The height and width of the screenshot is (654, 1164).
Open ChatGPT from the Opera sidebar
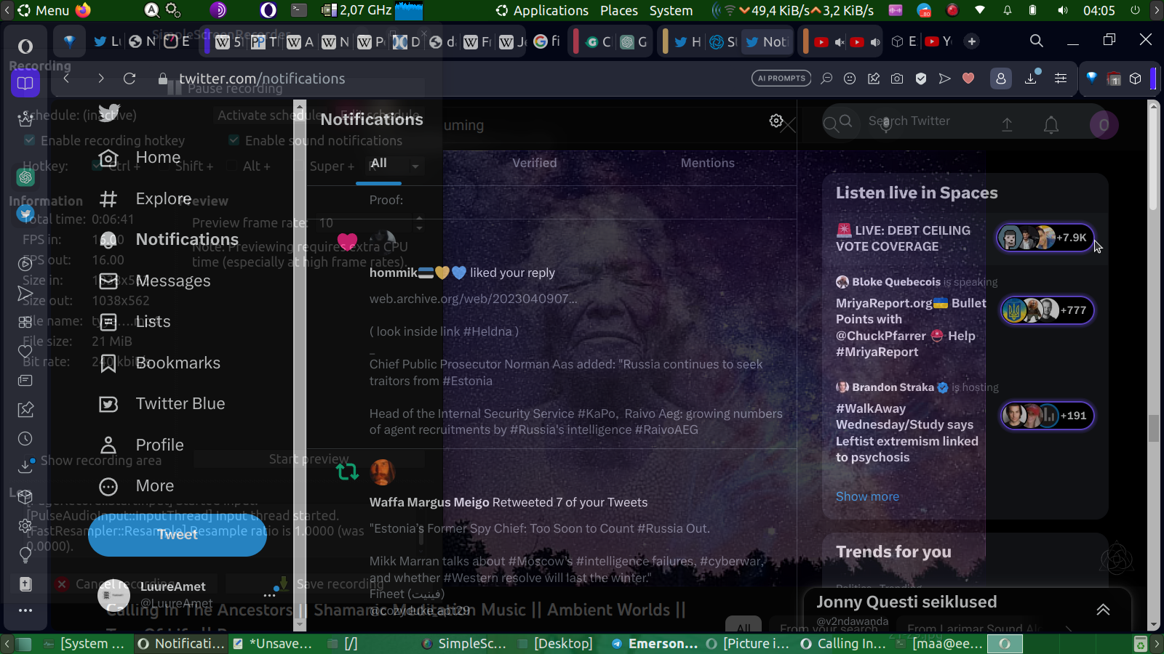click(x=25, y=177)
